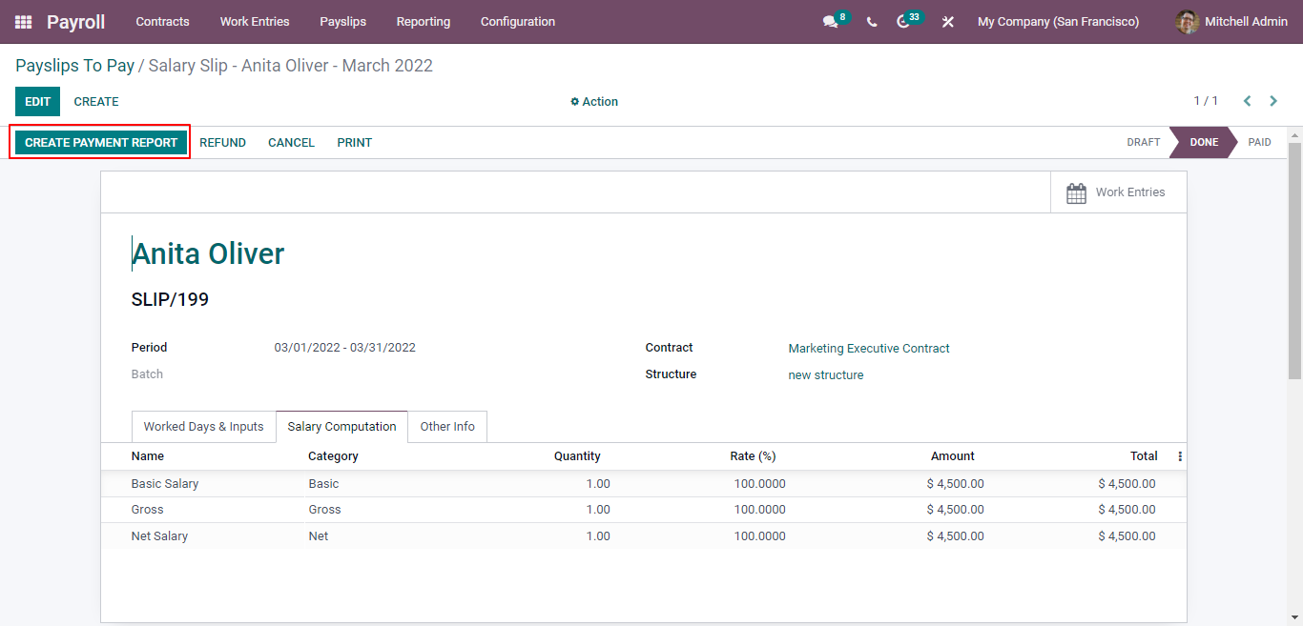Select the Paid status stage

[x=1259, y=143]
